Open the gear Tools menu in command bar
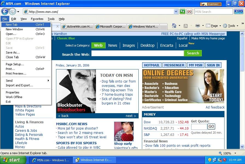Screen dimensions: 245x164 click(231, 26)
